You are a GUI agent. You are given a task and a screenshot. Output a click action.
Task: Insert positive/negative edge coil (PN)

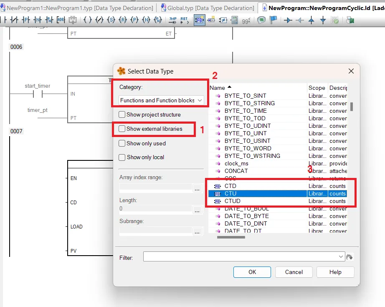point(158,20)
